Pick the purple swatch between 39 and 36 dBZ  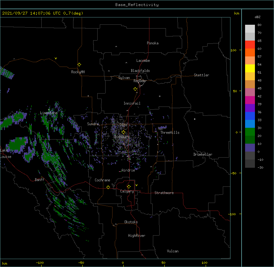250,108
